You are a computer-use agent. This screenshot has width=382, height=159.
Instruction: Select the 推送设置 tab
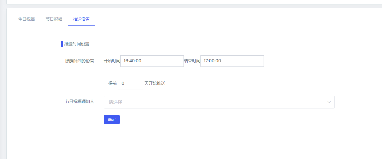tap(81, 19)
